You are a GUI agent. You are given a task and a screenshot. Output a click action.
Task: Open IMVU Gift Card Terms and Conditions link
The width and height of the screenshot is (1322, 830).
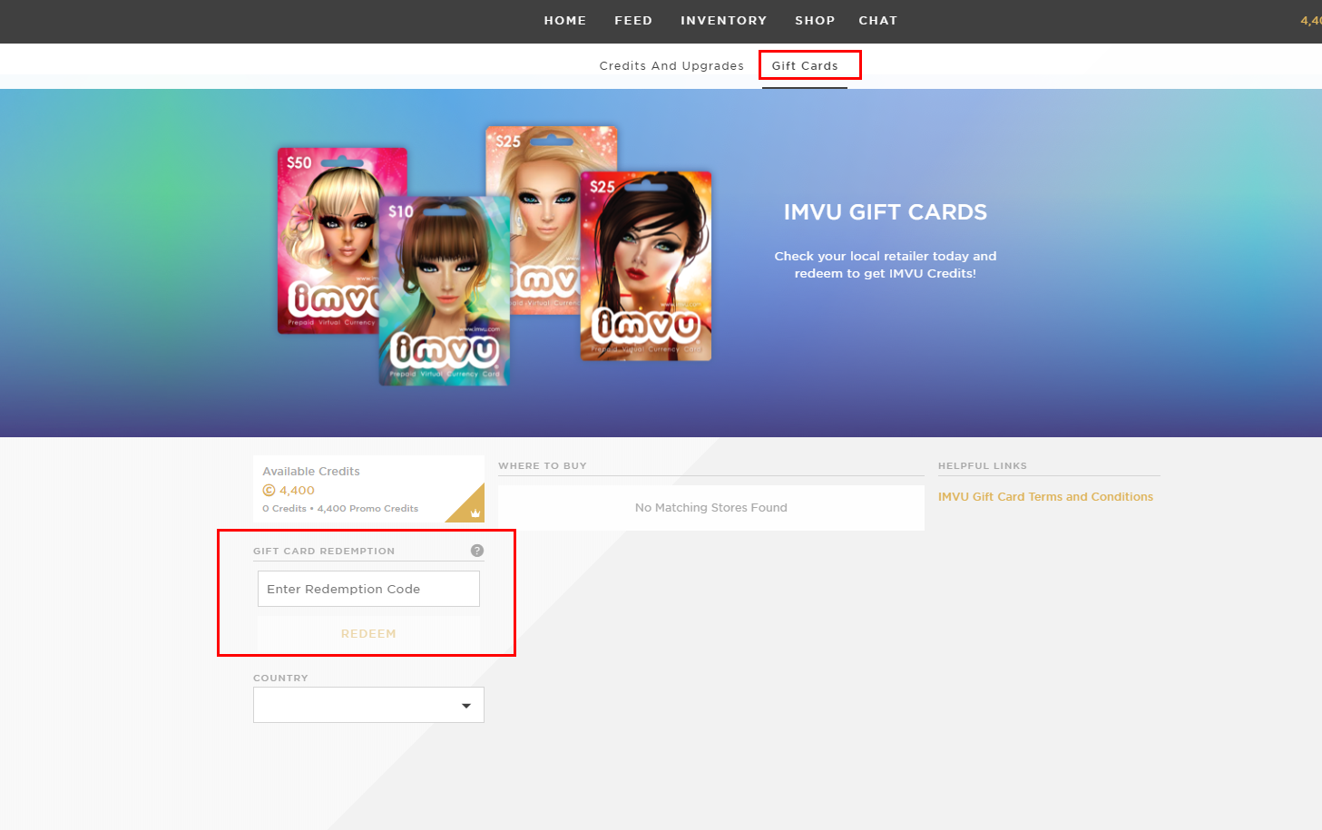1045,496
